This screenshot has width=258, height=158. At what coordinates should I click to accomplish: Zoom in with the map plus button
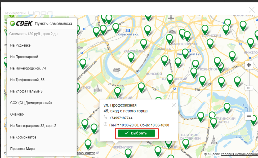248,65
